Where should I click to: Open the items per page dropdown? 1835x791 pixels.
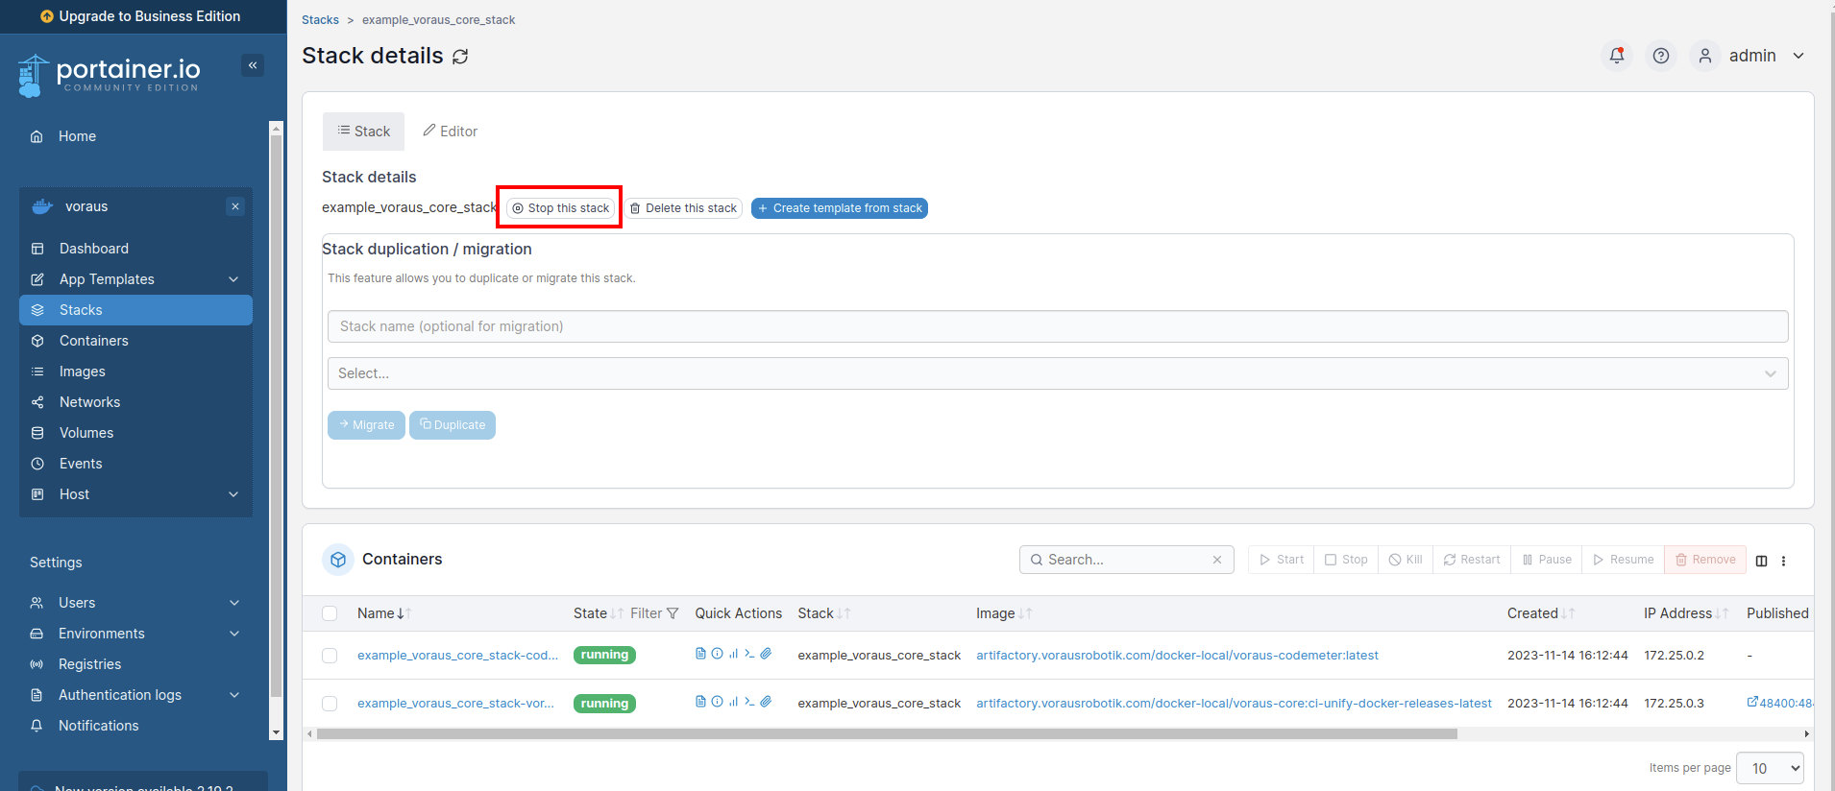[x=1770, y=768]
